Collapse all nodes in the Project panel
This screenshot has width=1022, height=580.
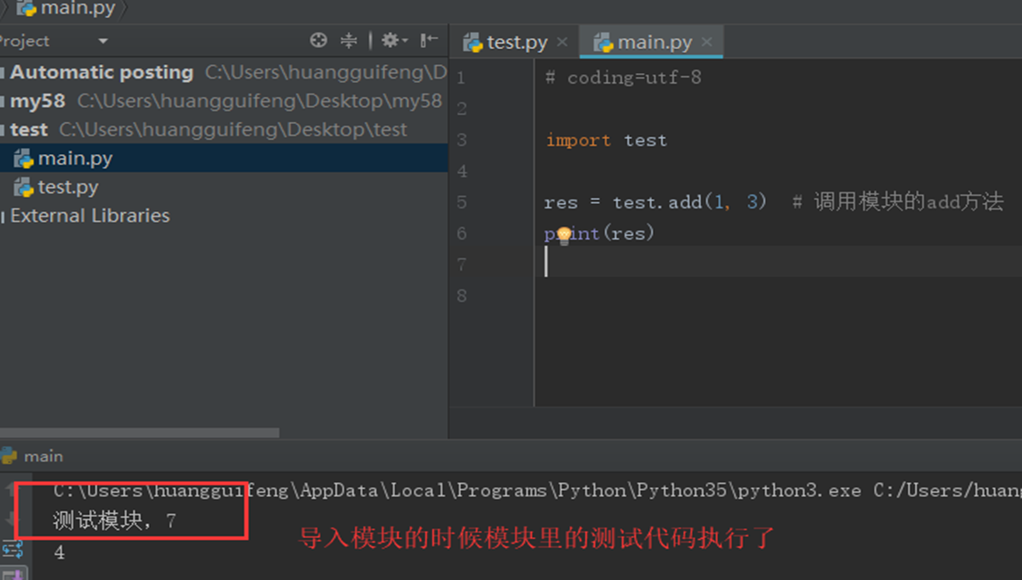click(x=349, y=40)
